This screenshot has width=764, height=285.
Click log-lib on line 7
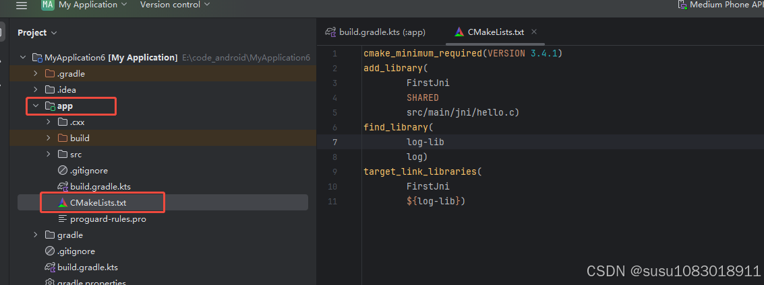click(x=425, y=142)
